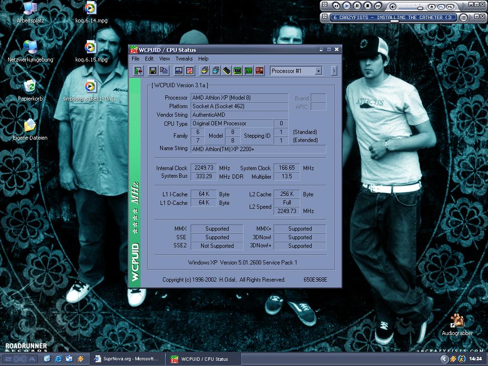The width and height of the screenshot is (488, 366).
Task: Mute the Winamp speaker button
Action: pyautogui.click(x=393, y=6)
